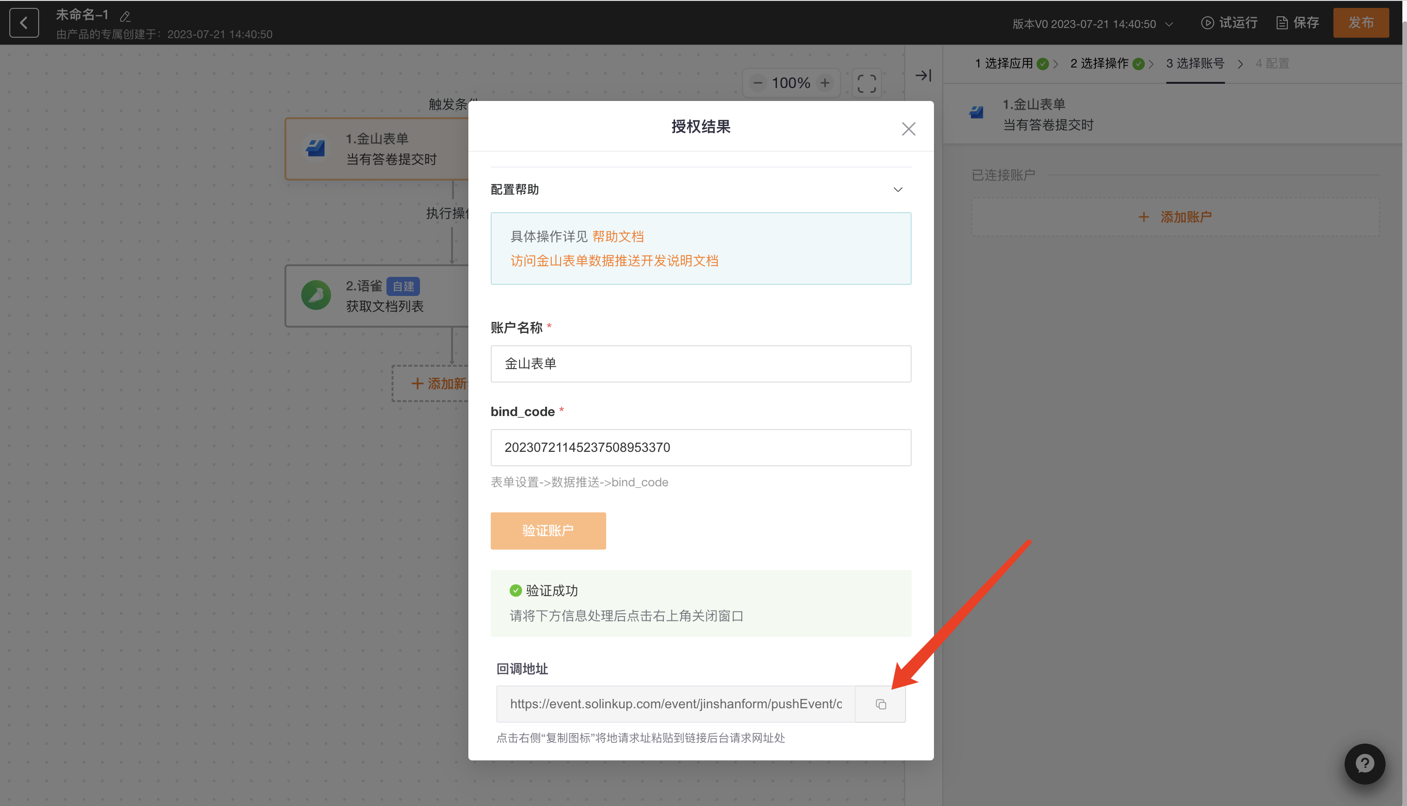Open the help question mark bubble
This screenshot has height=806, width=1407.
click(x=1364, y=764)
